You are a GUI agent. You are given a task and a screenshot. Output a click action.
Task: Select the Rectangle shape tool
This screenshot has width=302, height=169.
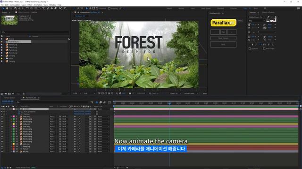(x=36, y=8)
